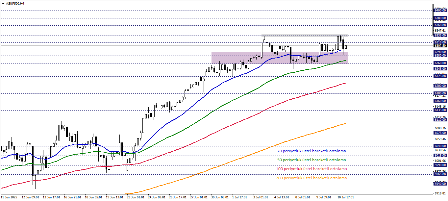Click the 6360.00 price level label
Viewport: 448px width, 201px height.
[440, 25]
